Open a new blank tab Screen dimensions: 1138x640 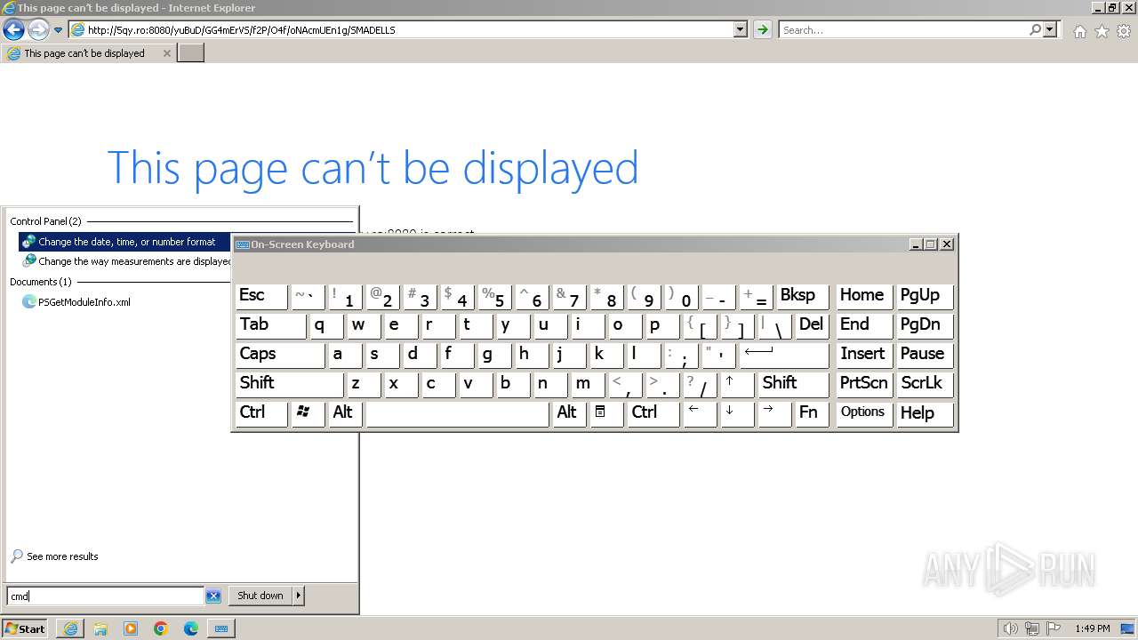coord(191,53)
